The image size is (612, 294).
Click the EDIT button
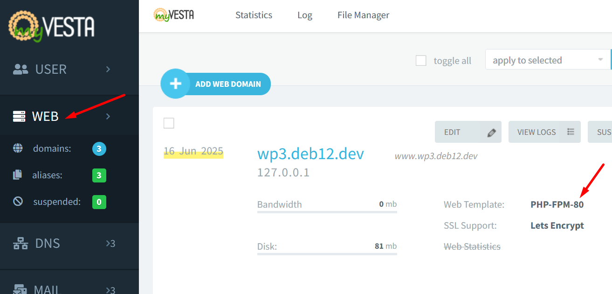pos(468,132)
